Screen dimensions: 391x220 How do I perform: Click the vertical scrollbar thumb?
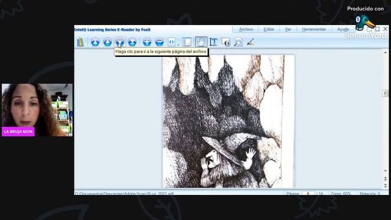tap(386, 94)
